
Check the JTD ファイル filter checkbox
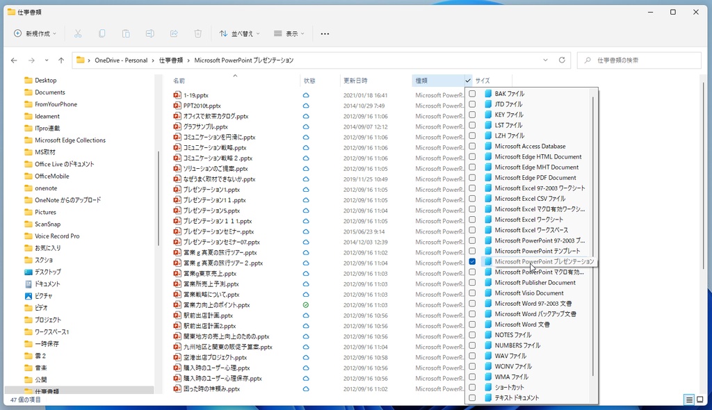[x=472, y=104]
